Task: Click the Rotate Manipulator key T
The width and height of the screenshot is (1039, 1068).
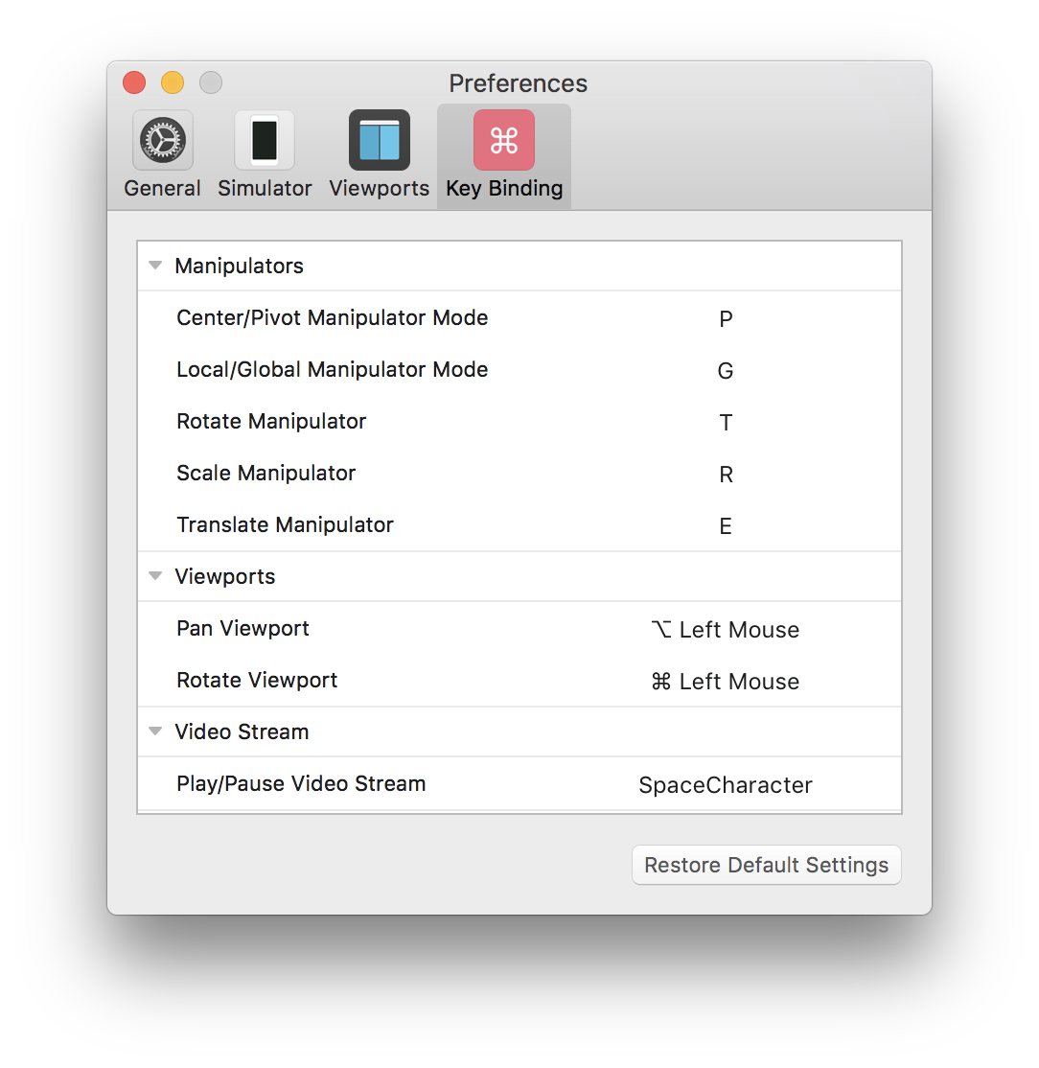Action: (726, 423)
